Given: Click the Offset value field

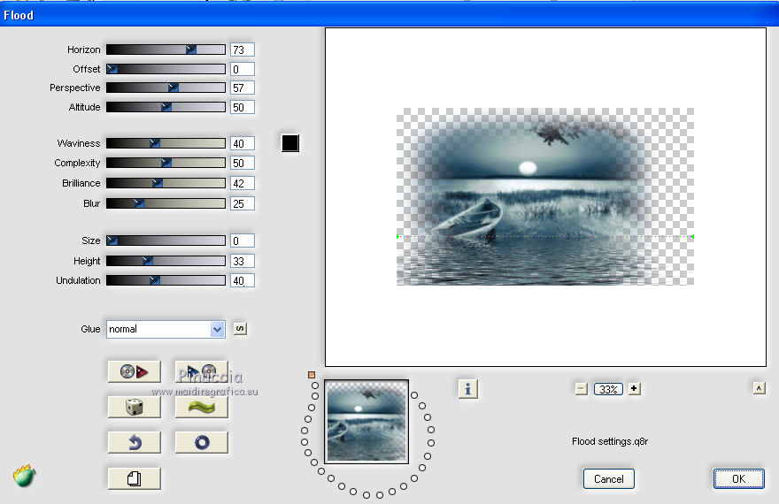Looking at the screenshot, I should click(243, 69).
